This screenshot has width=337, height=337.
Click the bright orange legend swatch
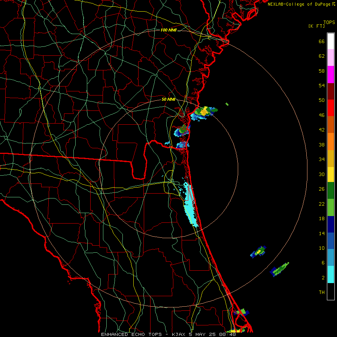coord(331,142)
